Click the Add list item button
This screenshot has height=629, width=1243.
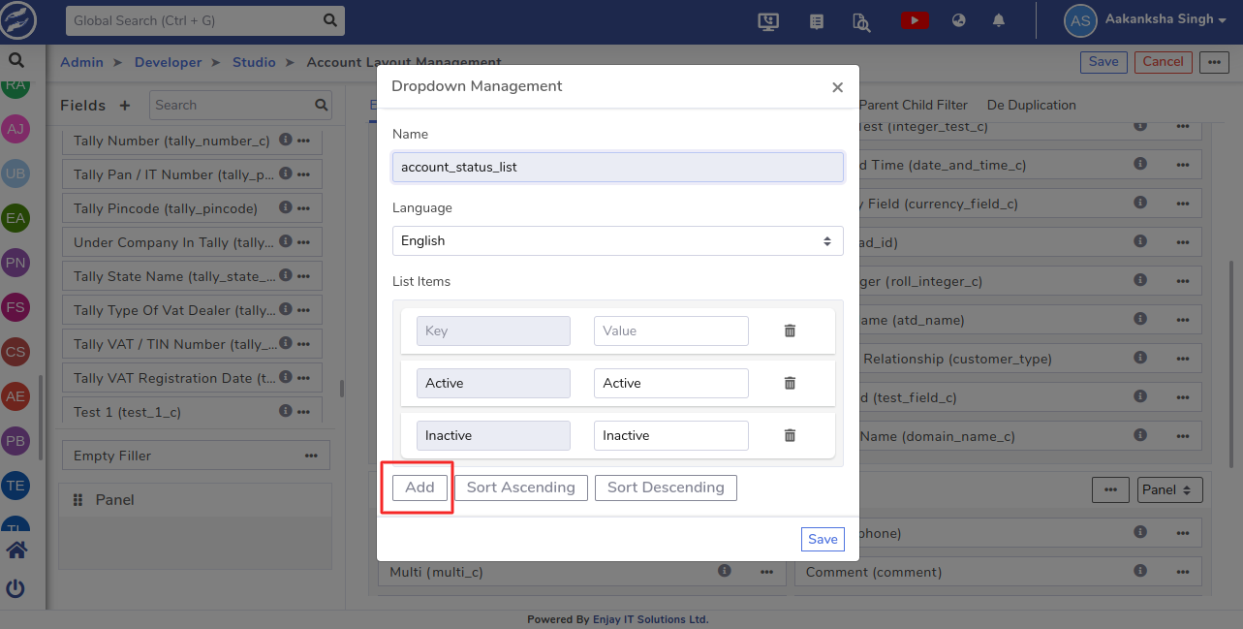(x=420, y=487)
